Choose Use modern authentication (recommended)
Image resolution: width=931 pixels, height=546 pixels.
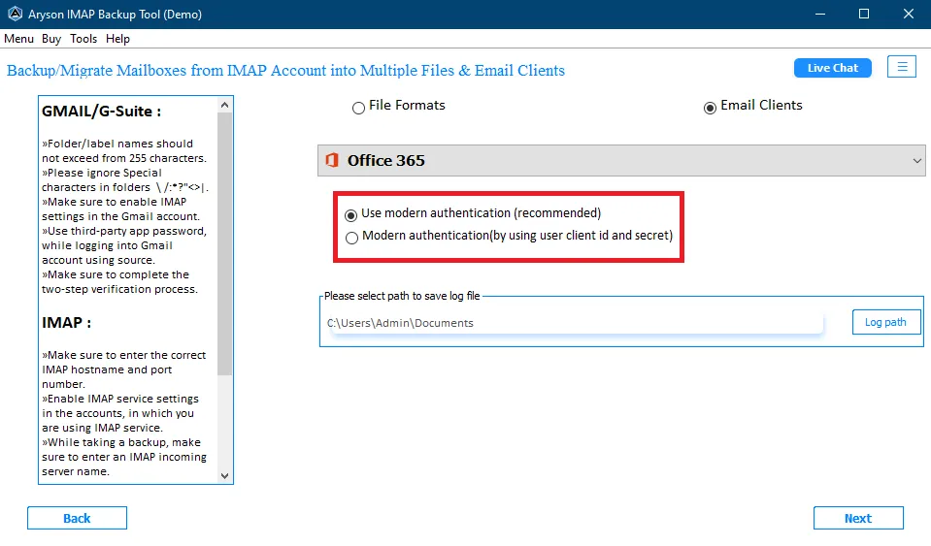coord(350,214)
